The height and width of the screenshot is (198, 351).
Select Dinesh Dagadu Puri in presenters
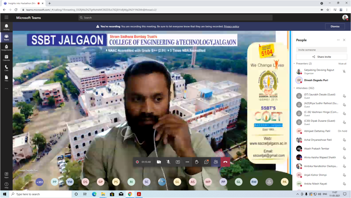point(321,80)
